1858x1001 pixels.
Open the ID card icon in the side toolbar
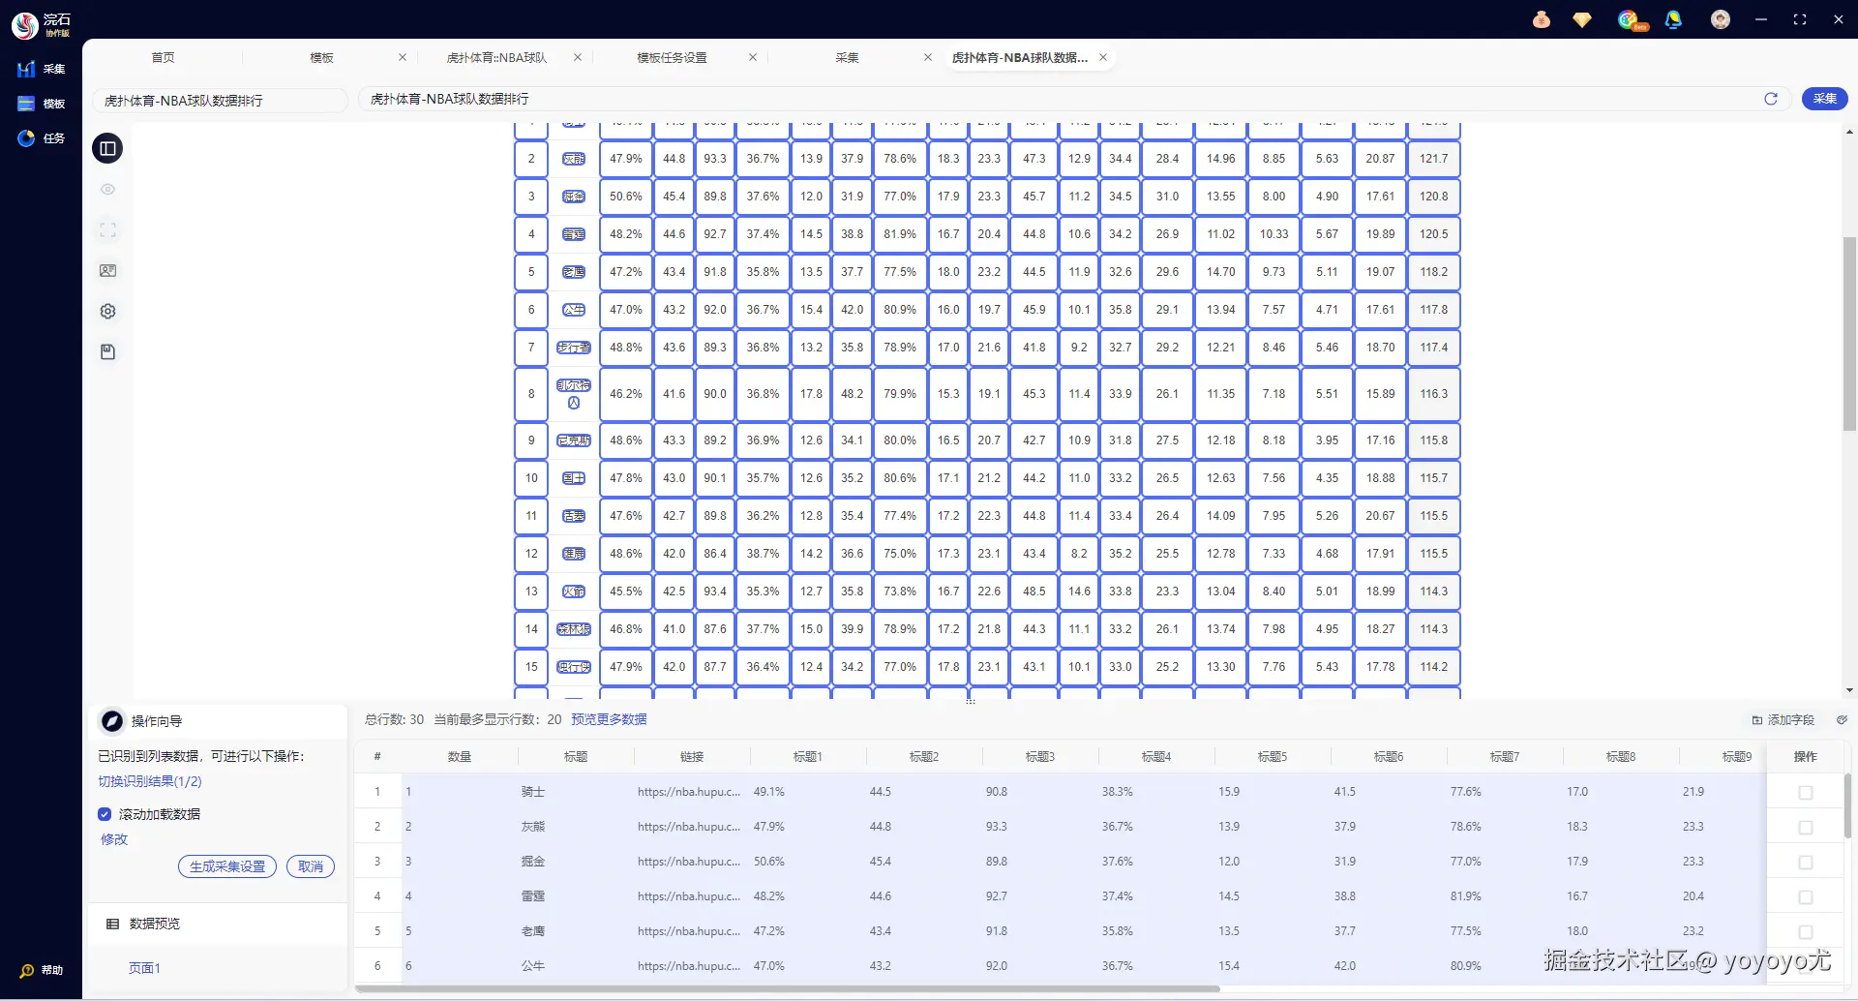click(x=107, y=271)
